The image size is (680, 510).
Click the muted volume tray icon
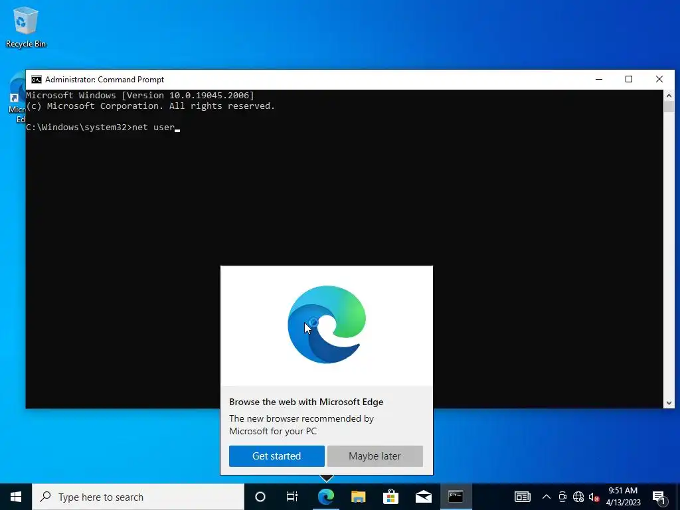click(x=594, y=497)
